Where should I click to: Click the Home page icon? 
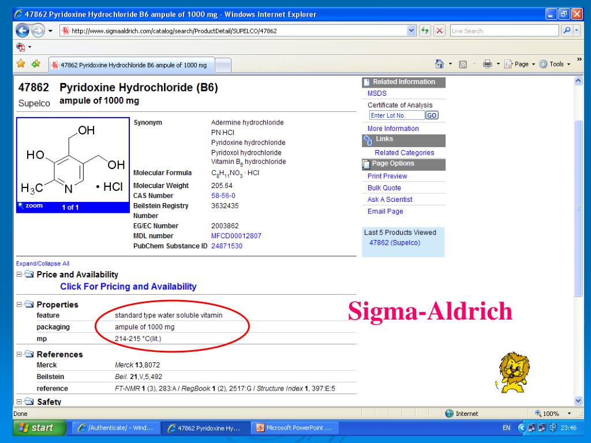coord(439,64)
